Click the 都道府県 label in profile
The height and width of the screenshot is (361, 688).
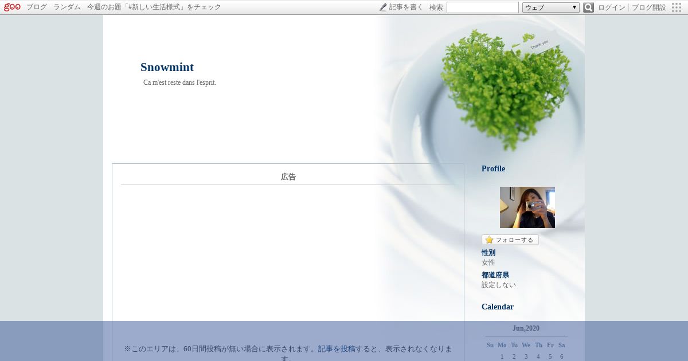(495, 275)
